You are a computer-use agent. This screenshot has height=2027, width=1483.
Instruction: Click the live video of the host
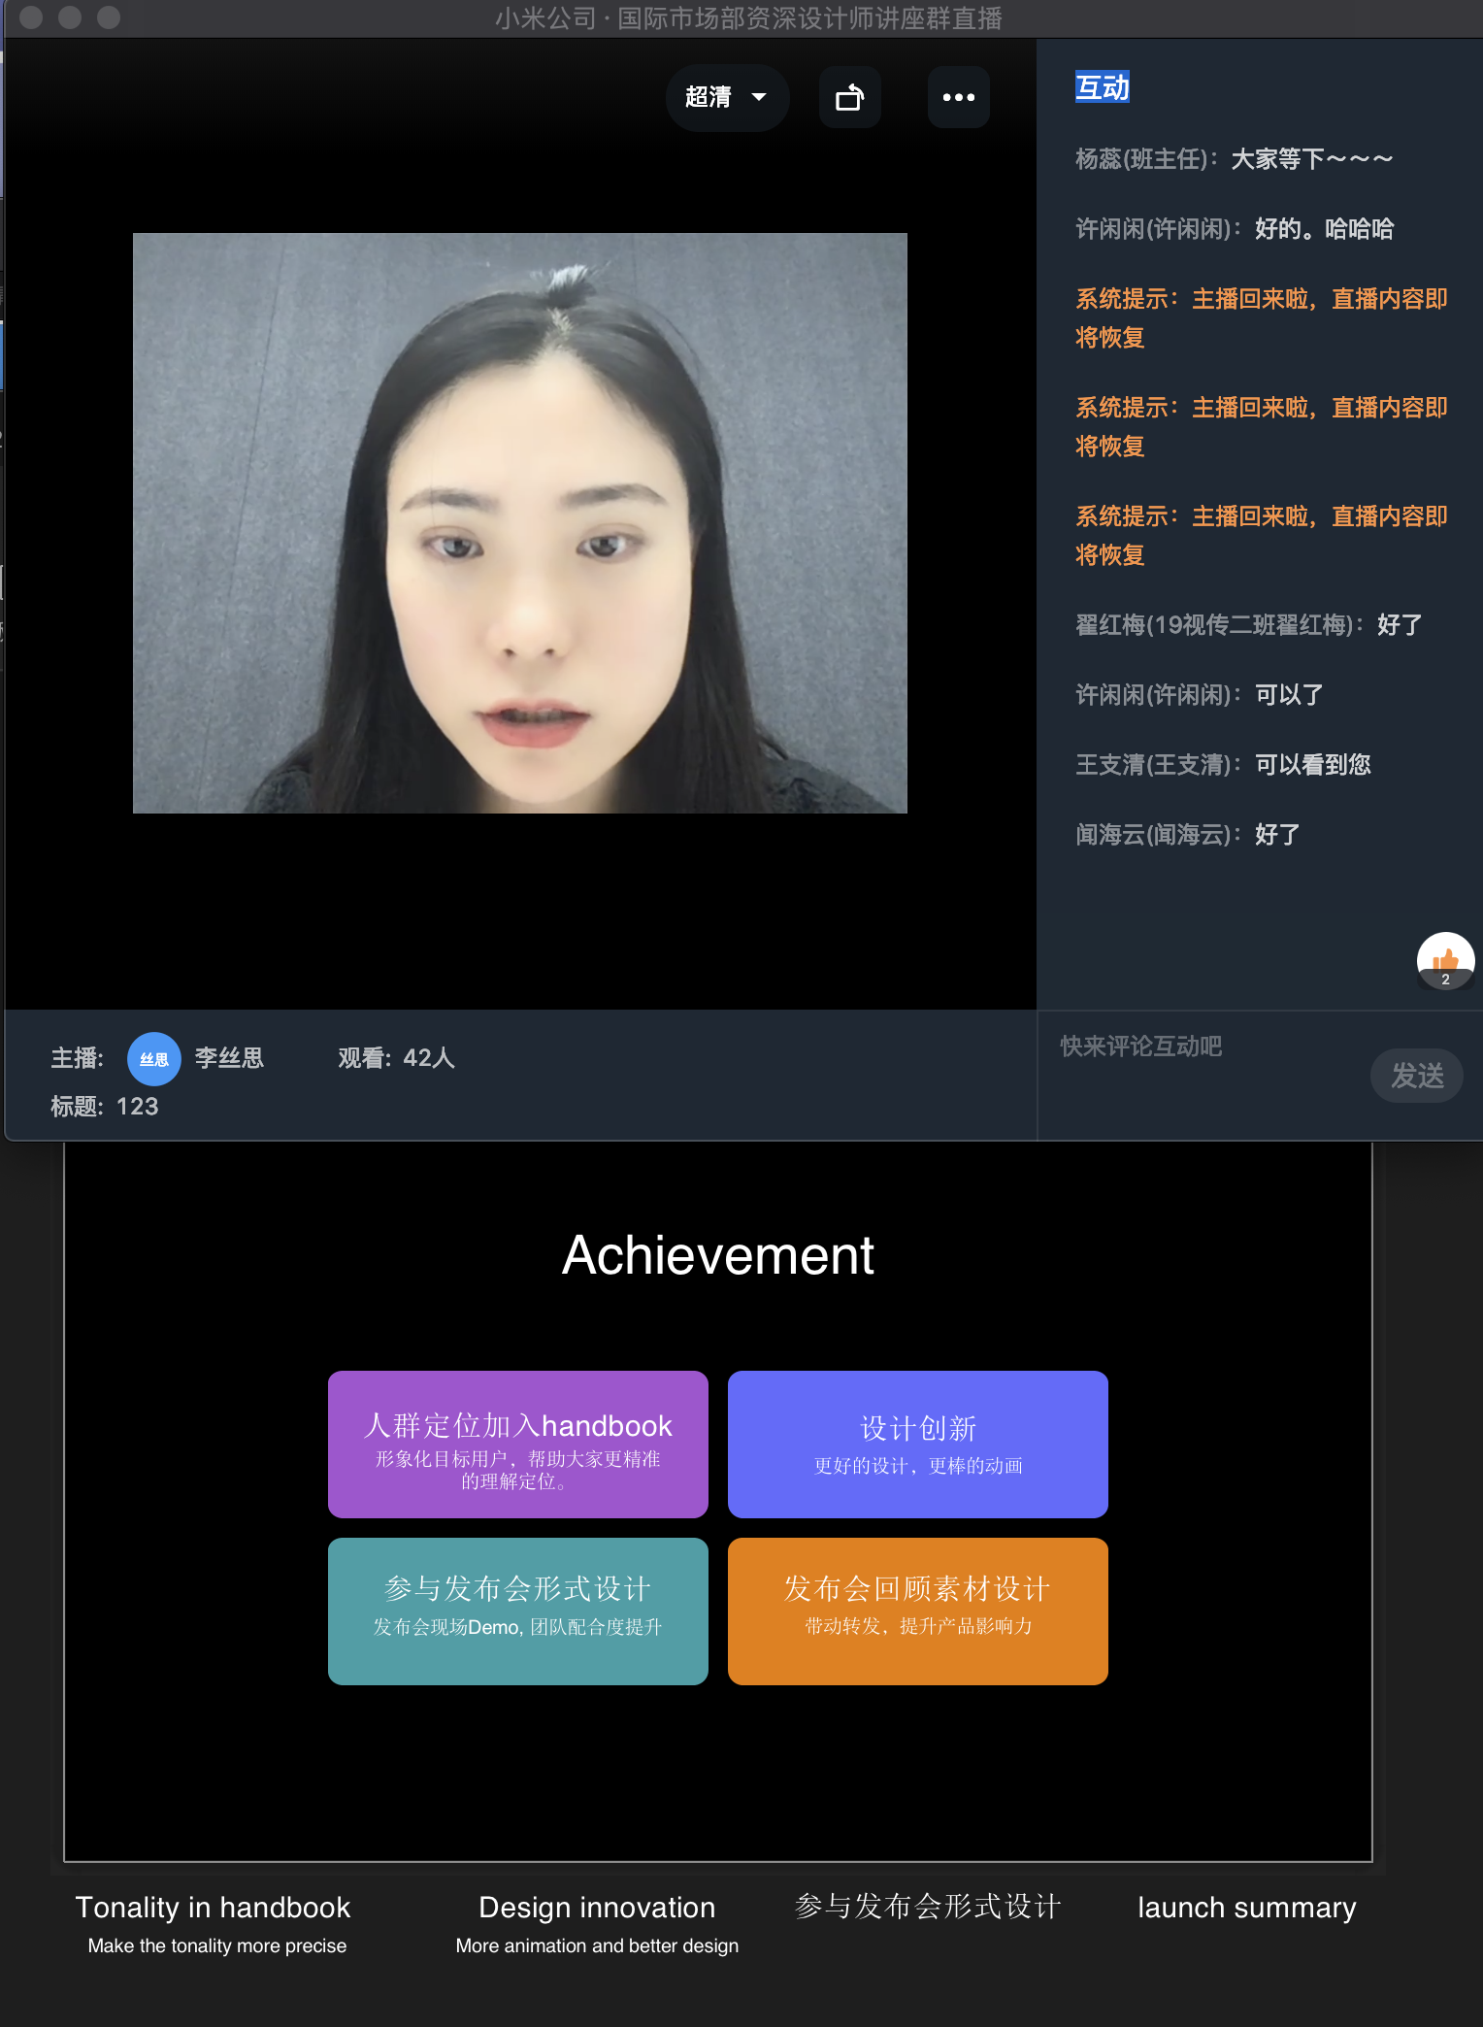click(519, 522)
